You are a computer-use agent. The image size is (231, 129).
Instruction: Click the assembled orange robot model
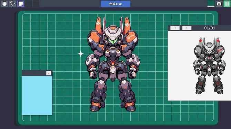click(x=113, y=64)
